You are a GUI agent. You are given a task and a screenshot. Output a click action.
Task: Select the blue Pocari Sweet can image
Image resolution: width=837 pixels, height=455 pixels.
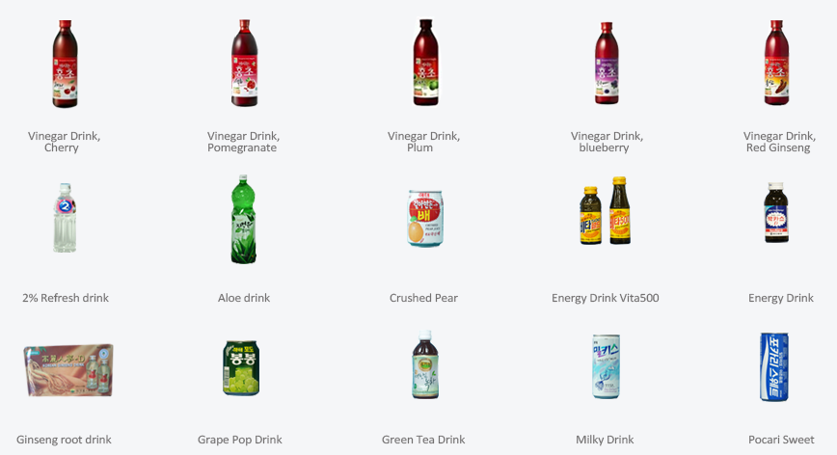coord(774,367)
